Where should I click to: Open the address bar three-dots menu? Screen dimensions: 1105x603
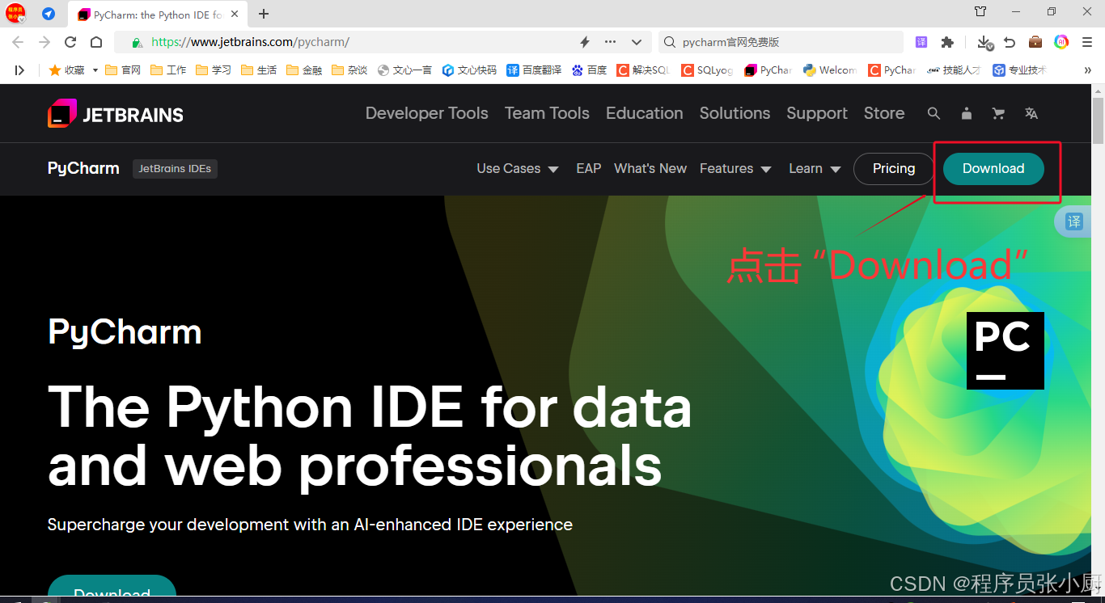[611, 42]
